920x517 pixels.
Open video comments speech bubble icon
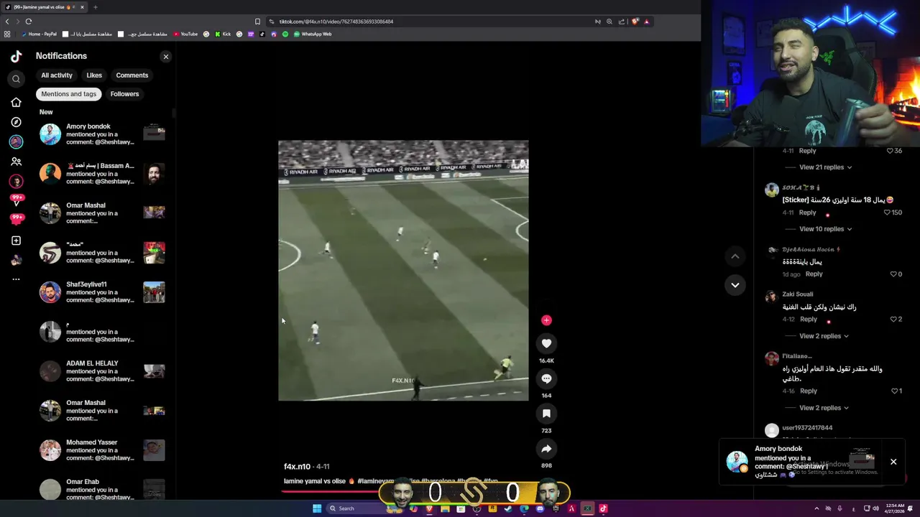click(546, 378)
